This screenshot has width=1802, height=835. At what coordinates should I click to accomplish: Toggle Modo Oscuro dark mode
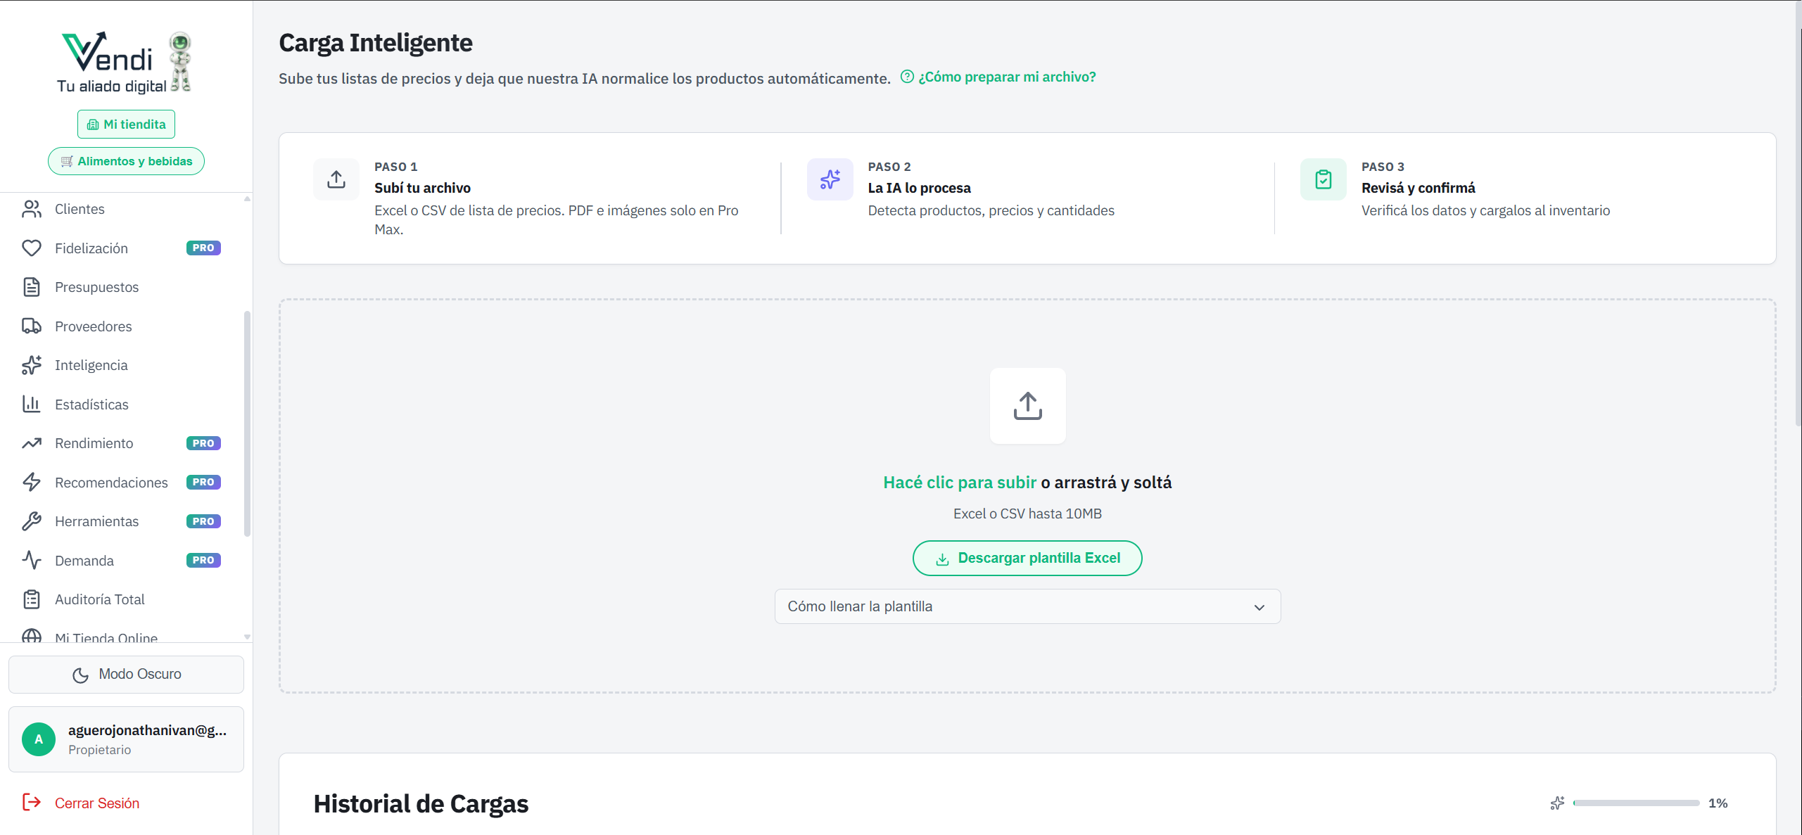click(x=127, y=675)
